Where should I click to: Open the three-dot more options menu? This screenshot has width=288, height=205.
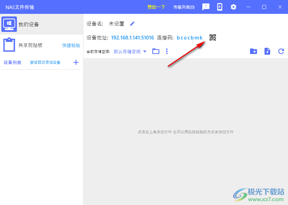(167, 51)
